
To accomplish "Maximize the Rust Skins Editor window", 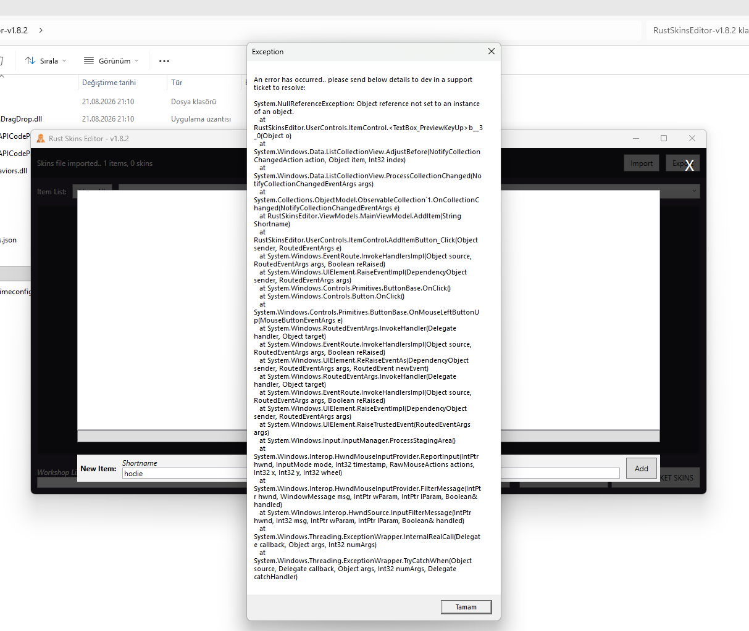I will [664, 138].
